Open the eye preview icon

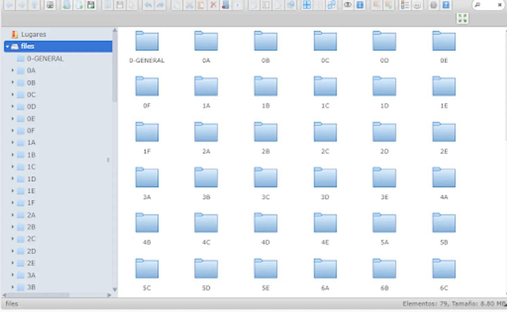click(x=348, y=5)
